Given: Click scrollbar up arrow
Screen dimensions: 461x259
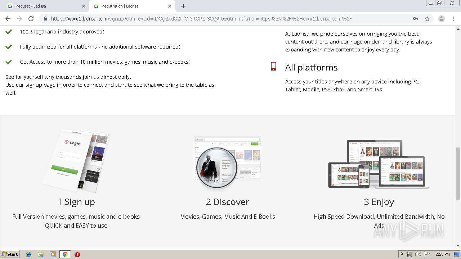Looking at the screenshot, I should coord(458,29).
